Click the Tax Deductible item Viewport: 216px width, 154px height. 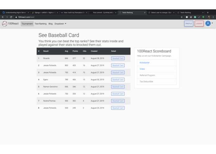(157, 82)
